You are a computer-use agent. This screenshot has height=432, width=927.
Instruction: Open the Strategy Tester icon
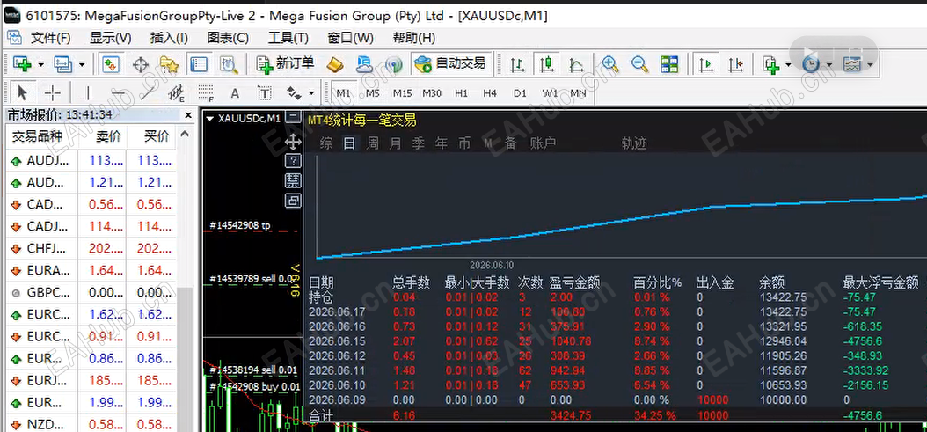[229, 64]
